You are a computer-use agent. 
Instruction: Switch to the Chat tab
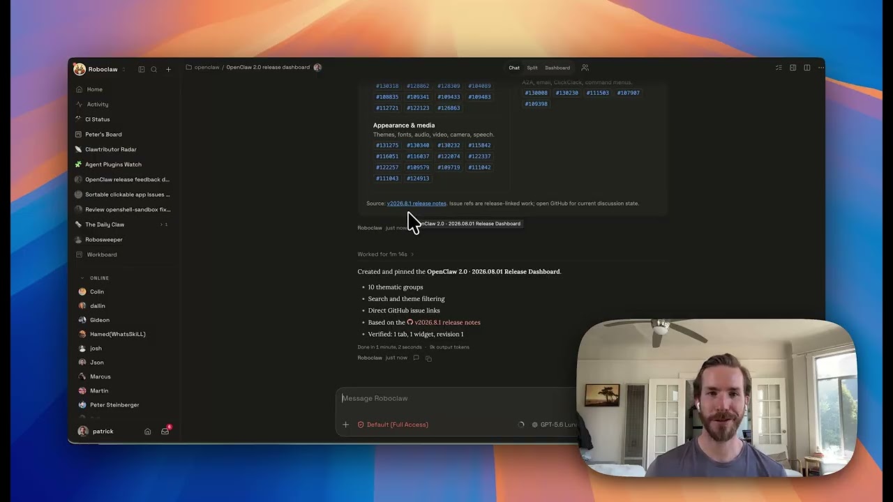(514, 68)
